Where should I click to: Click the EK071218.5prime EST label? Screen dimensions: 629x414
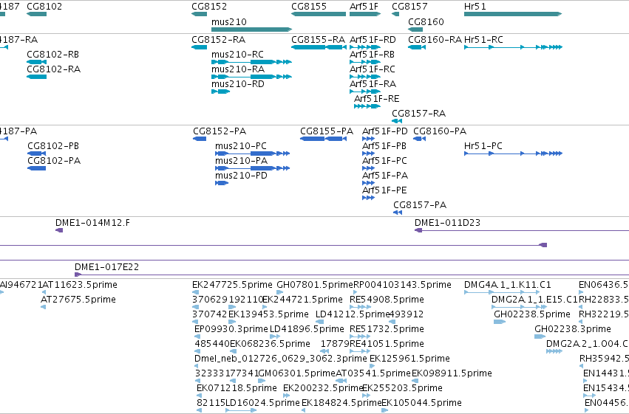point(237,389)
